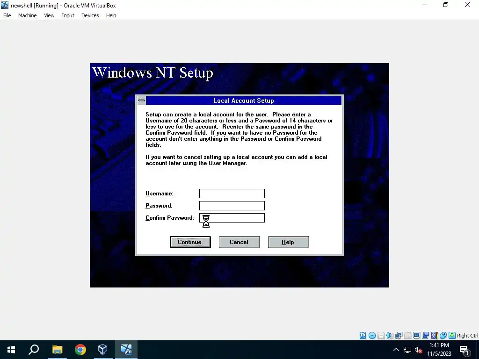The height and width of the screenshot is (359, 479).
Task: Click the Local Account Setup title bar
Action: [x=243, y=101]
